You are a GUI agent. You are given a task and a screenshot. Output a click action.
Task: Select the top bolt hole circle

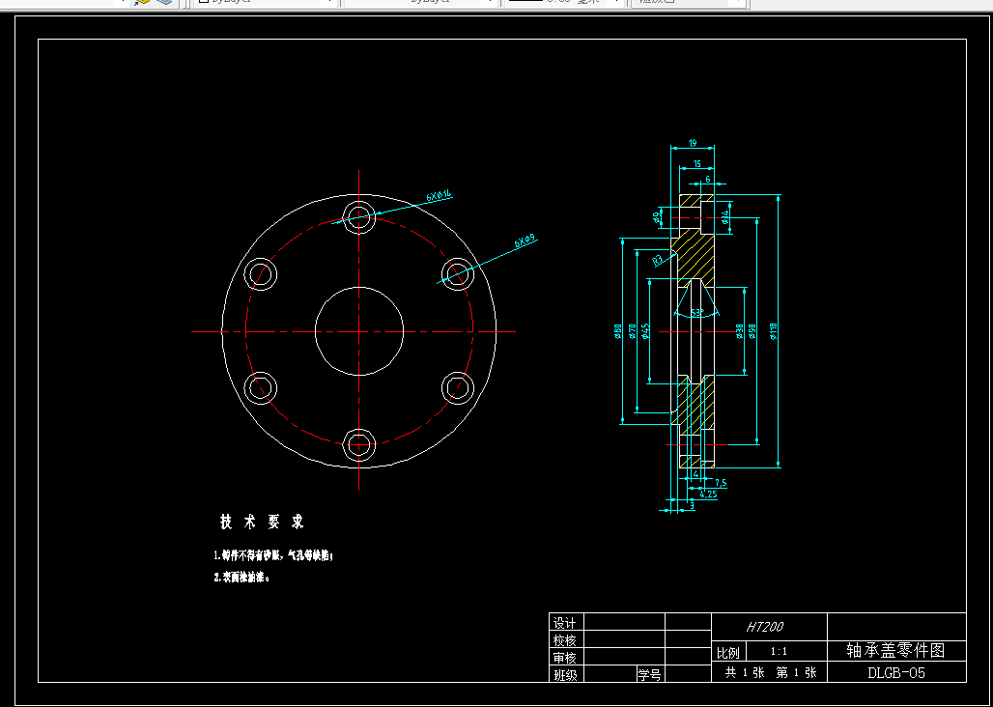pos(359,217)
